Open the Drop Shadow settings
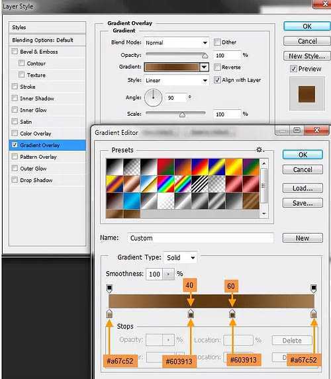331x379 pixels. [36, 180]
